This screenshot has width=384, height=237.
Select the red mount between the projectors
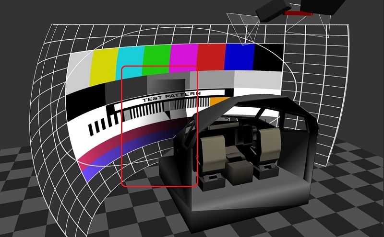(x=298, y=13)
